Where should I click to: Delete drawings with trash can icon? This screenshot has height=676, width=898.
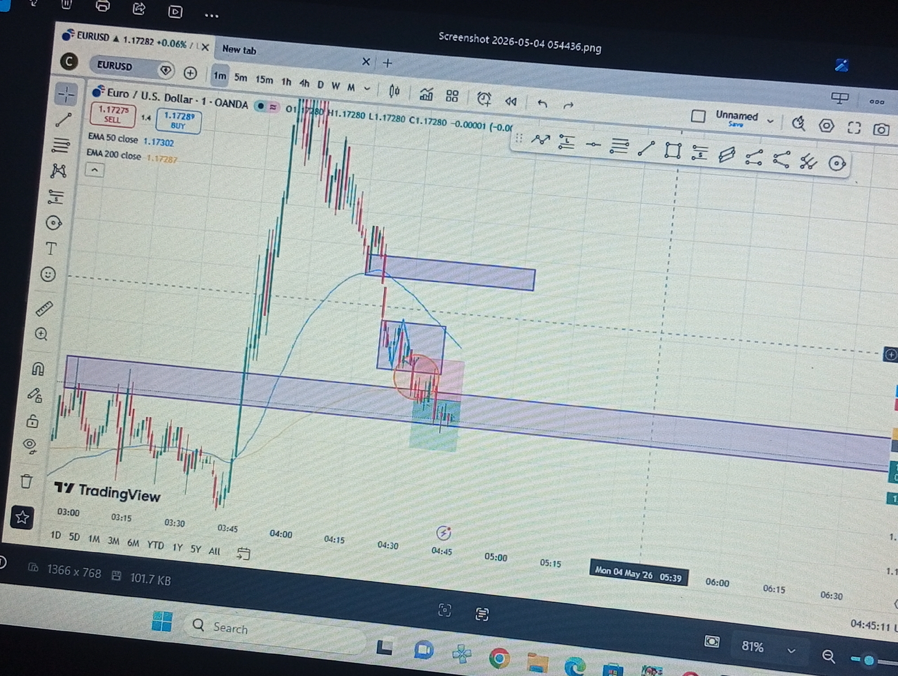[x=26, y=481]
